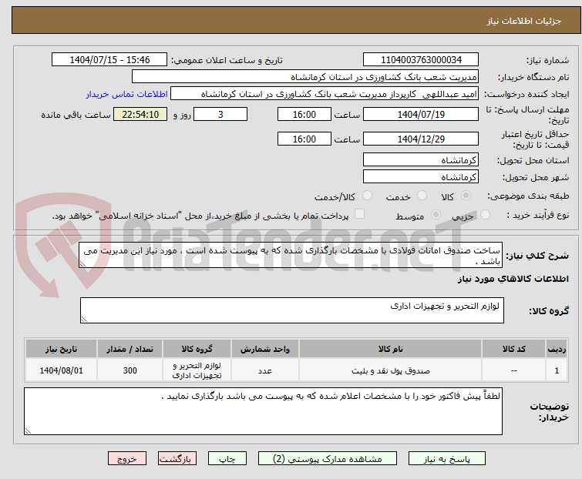This screenshot has width=582, height=479.
Task: Click the چاپ print button
Action: [227, 459]
